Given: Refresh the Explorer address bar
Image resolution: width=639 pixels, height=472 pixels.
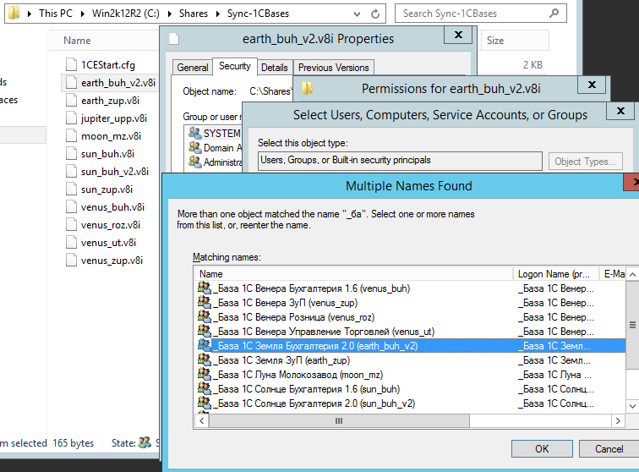Looking at the screenshot, I should tap(375, 14).
